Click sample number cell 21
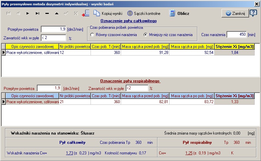This screenshot has height=161, width=261. coord(75,102)
